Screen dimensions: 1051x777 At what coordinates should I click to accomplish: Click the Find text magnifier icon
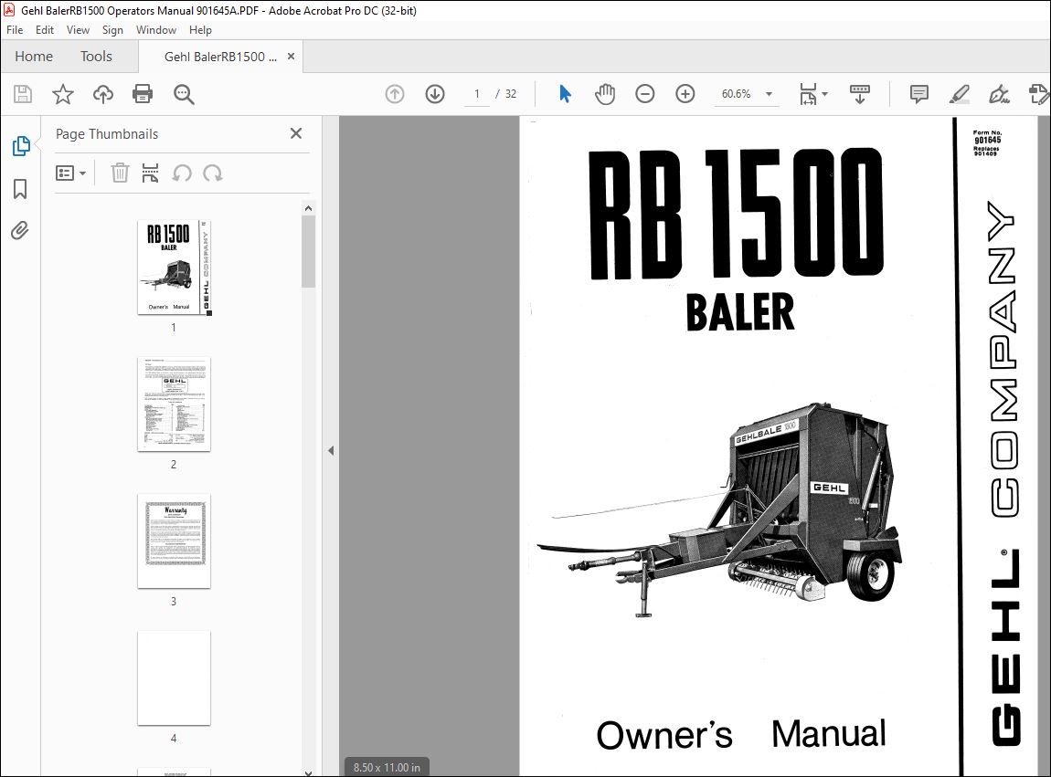(183, 93)
